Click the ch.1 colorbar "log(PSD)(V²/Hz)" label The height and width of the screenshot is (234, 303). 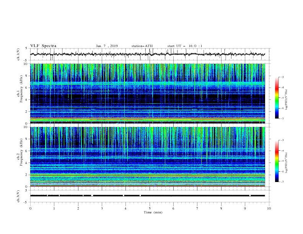tap(287, 100)
